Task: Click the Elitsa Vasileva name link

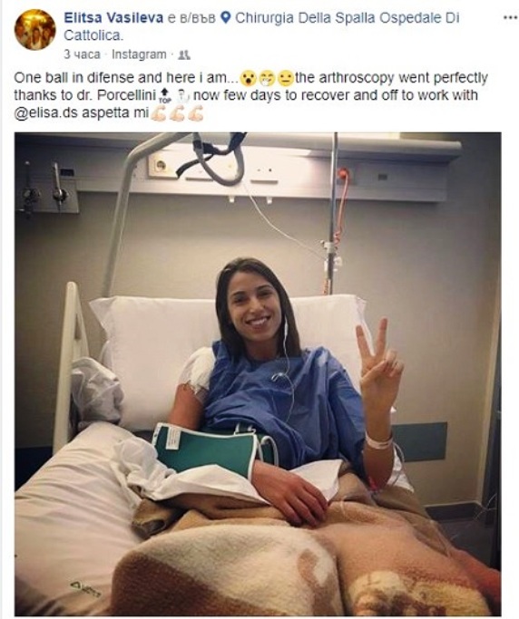Action: pos(113,18)
